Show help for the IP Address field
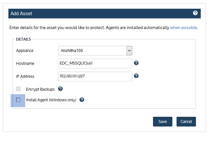 point(136,76)
